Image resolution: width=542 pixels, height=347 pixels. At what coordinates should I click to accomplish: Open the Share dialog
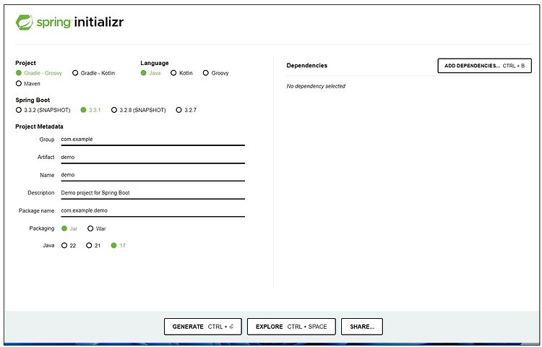[362, 327]
